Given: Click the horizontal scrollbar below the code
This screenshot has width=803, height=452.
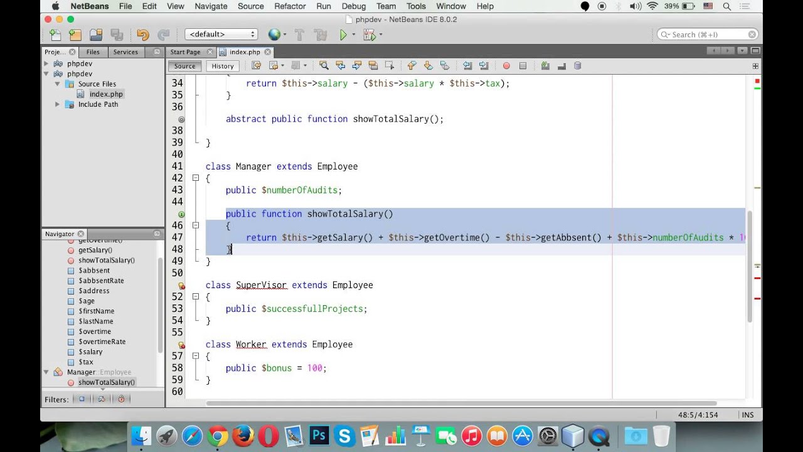Looking at the screenshot, I should pos(461,403).
